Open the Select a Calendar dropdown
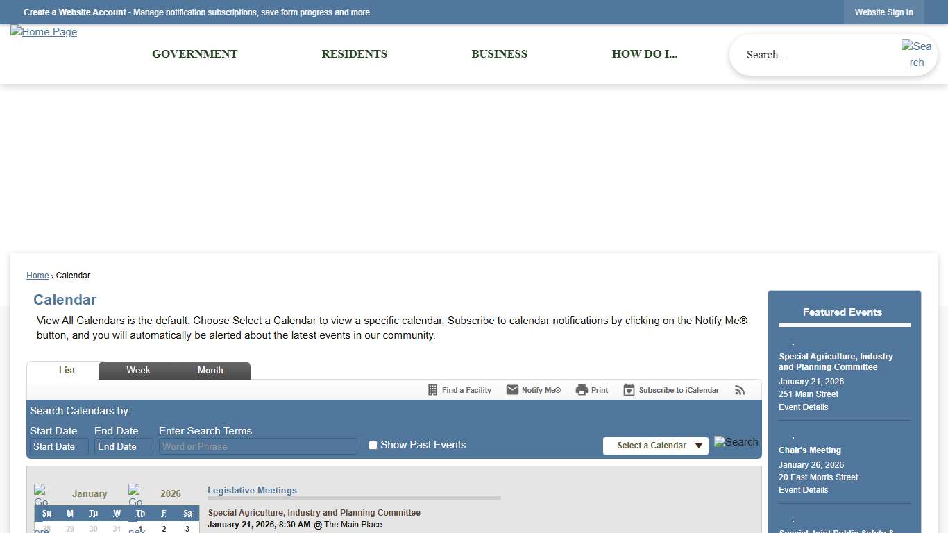The image size is (948, 533). pyautogui.click(x=654, y=446)
